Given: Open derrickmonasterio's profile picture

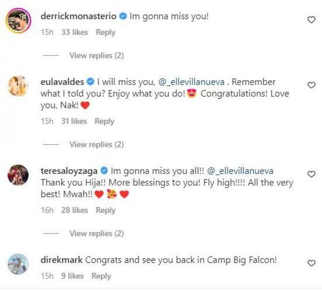Looking at the screenshot, I should pos(18,19).
